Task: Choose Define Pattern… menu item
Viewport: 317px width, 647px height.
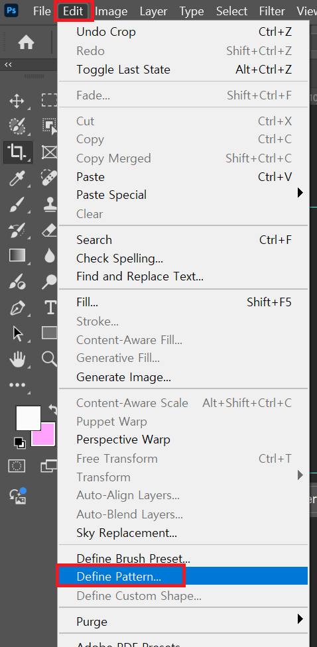Action: click(x=183, y=576)
